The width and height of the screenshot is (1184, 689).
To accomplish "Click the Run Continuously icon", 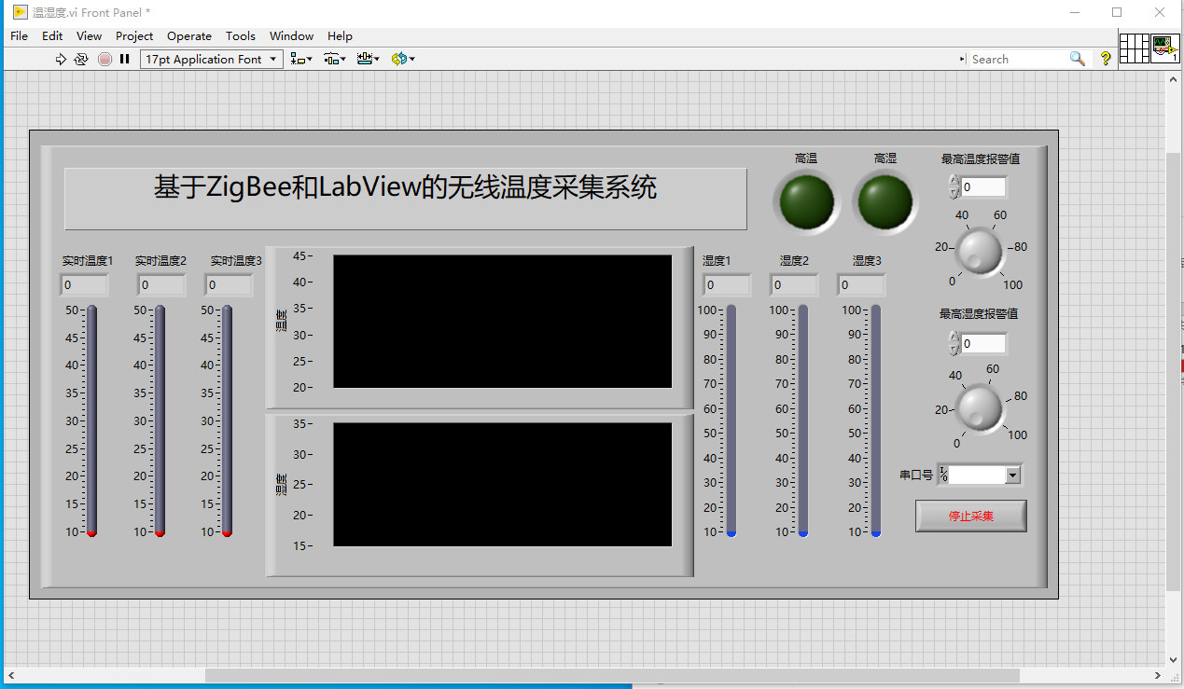I will click(x=82, y=59).
